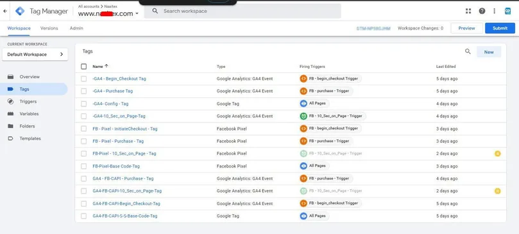The height and width of the screenshot is (234, 519).
Task: Click the Variables sidebar icon
Action: [x=11, y=114]
